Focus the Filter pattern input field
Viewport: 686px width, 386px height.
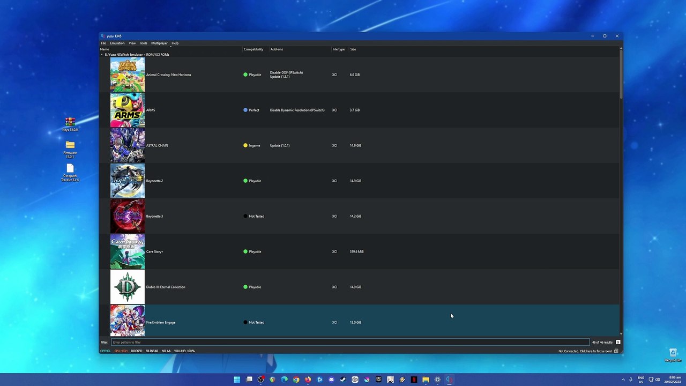(350, 342)
